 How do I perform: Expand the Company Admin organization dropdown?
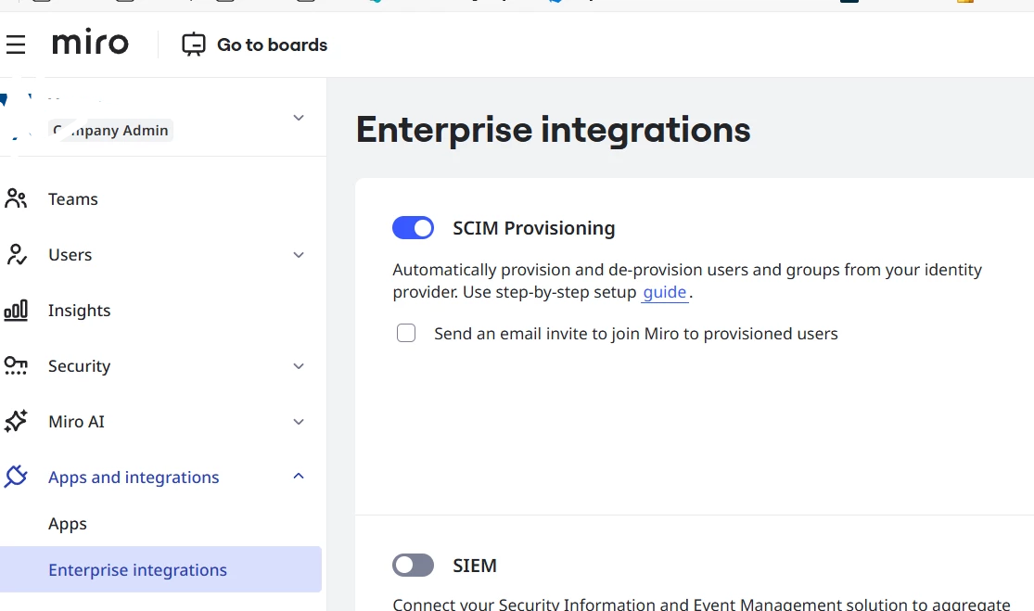(298, 118)
